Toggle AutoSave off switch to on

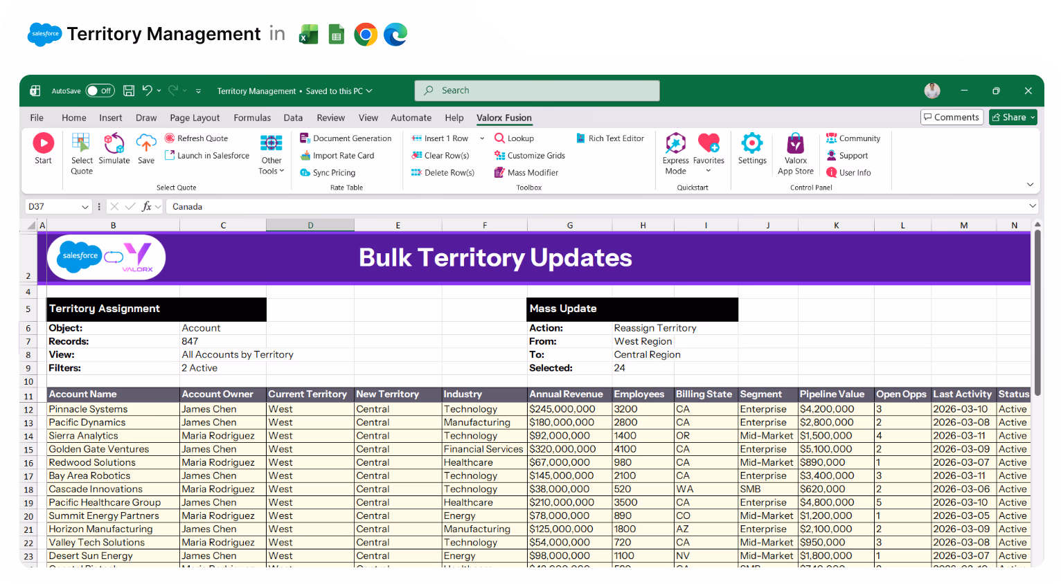[100, 91]
